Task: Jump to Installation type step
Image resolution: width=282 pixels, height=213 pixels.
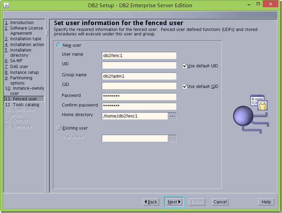Action: pos(23,39)
